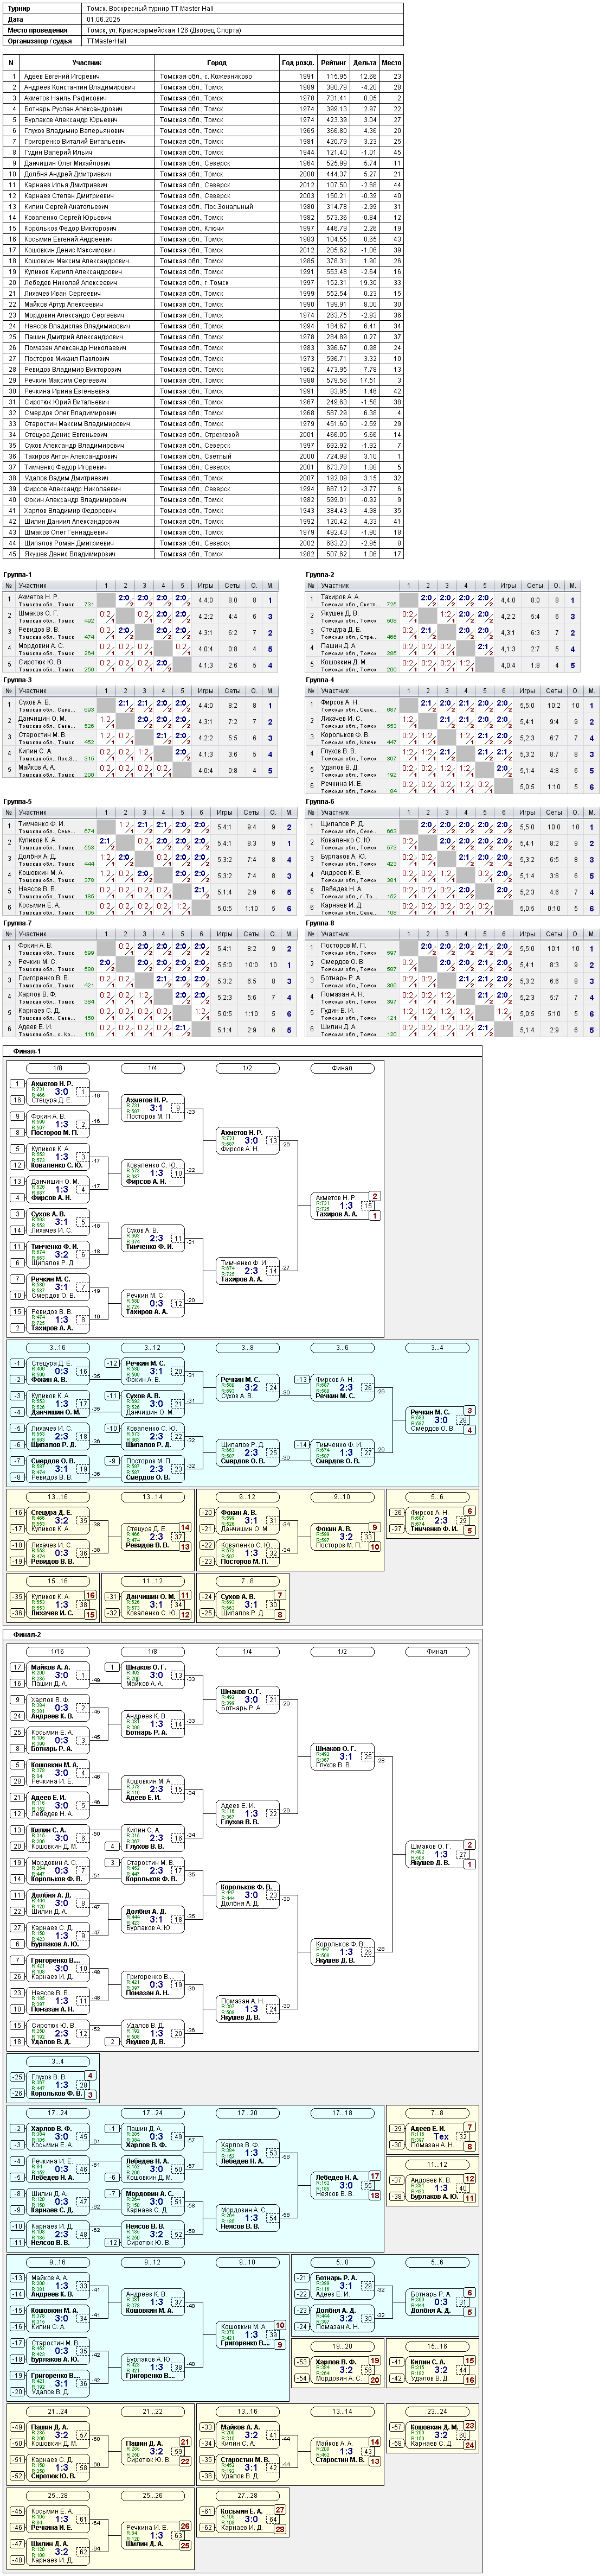Click row Лиханев Иван Сергеевич

click(x=204, y=293)
